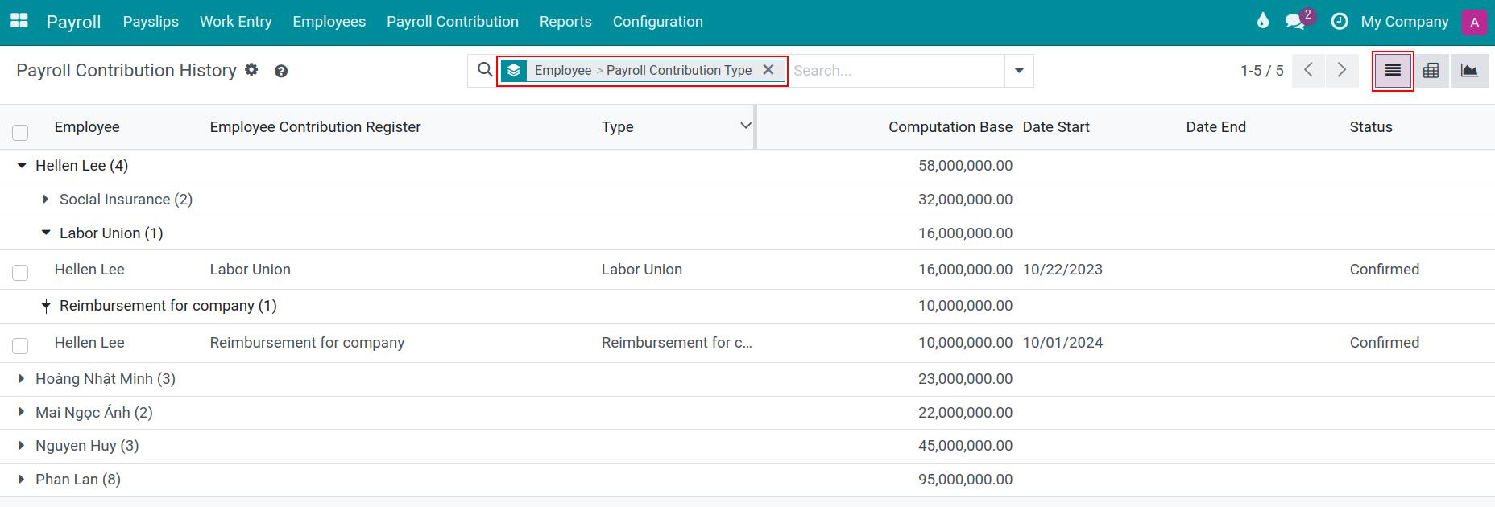Sort by Status column header

point(1371,127)
